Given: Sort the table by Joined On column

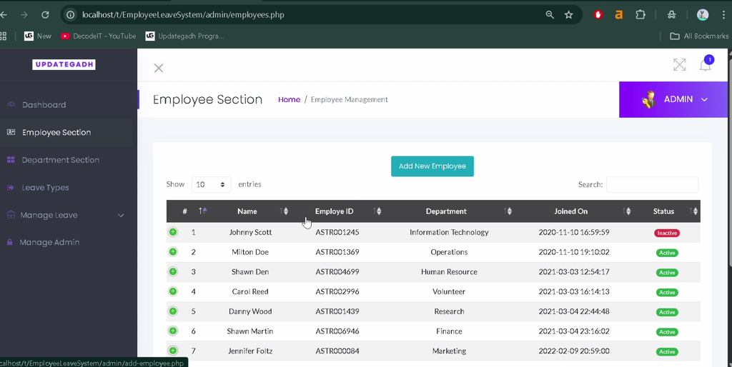Looking at the screenshot, I should click(575, 211).
